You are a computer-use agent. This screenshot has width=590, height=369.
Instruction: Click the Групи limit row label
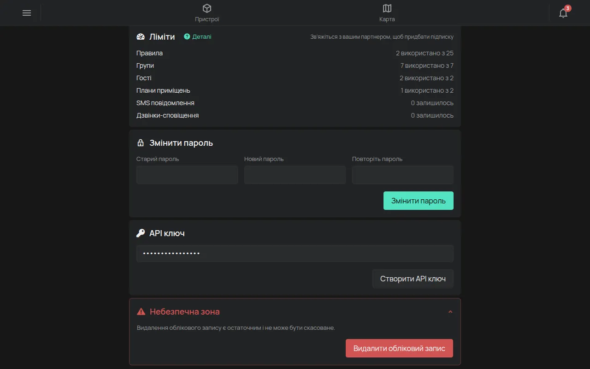(145, 65)
